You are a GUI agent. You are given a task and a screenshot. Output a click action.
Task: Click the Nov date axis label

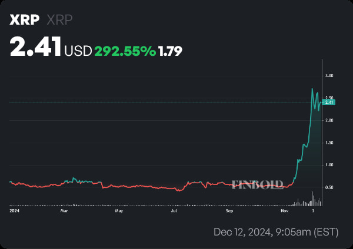[x=285, y=211]
